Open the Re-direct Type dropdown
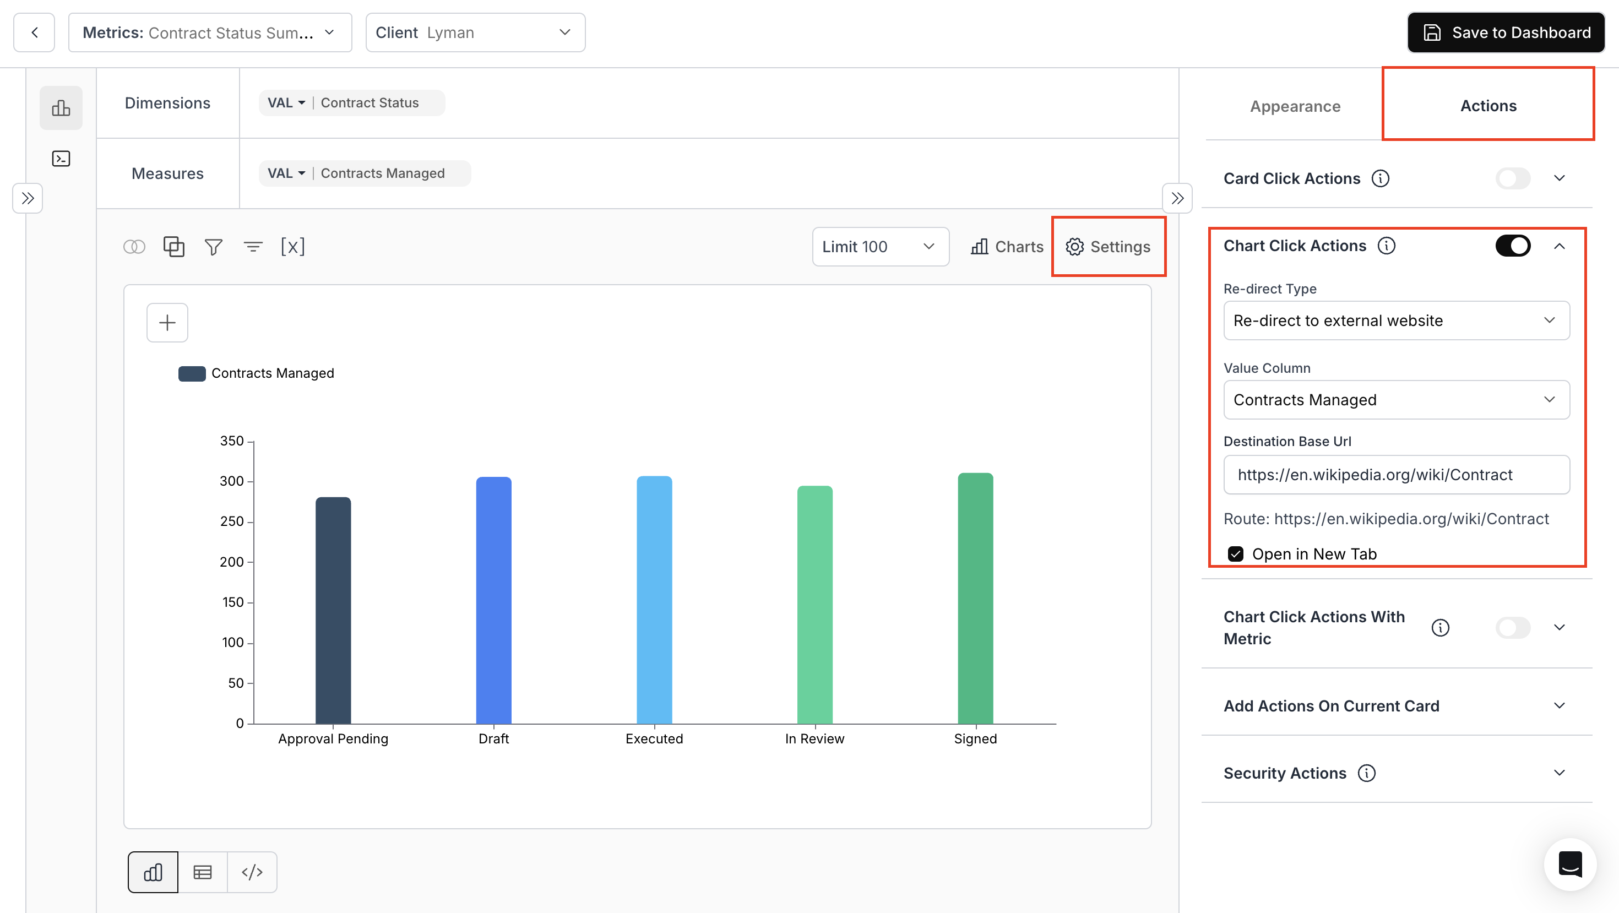This screenshot has height=913, width=1619. click(x=1396, y=320)
